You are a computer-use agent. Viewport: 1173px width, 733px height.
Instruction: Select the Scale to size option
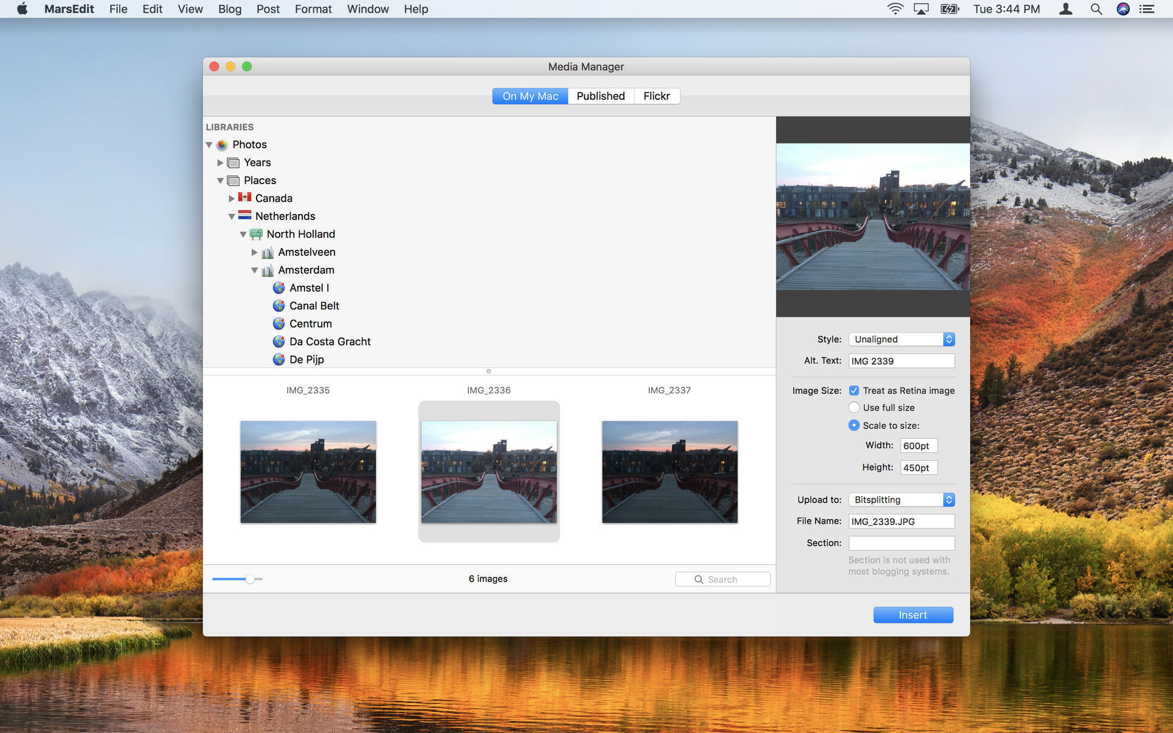854,425
